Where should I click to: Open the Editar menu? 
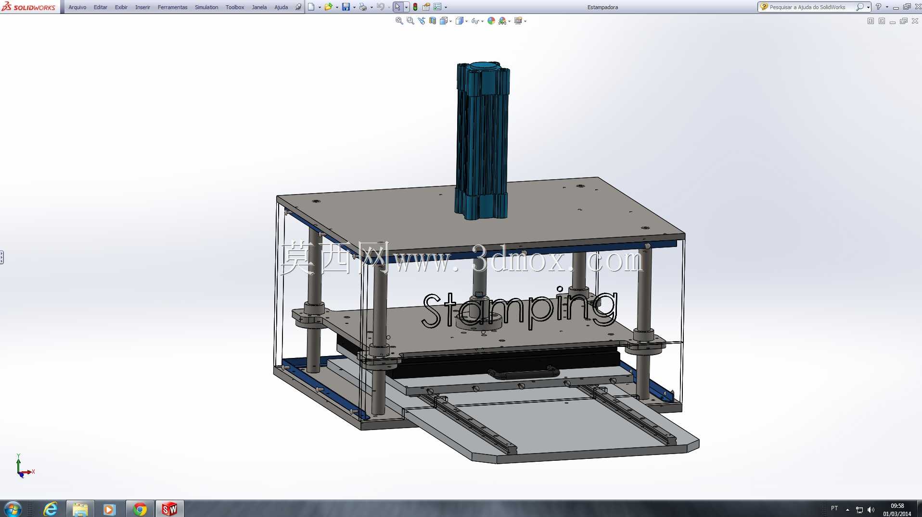[100, 7]
